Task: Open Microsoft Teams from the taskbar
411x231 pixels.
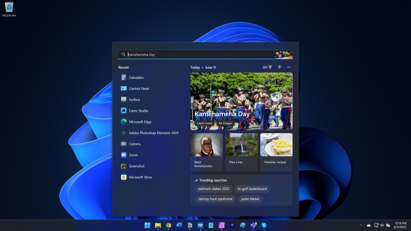Action: coord(253,225)
